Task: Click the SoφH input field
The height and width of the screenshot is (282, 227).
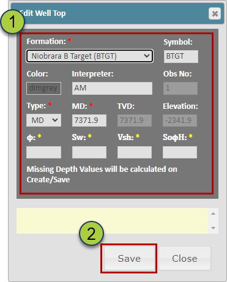Action: (180, 152)
